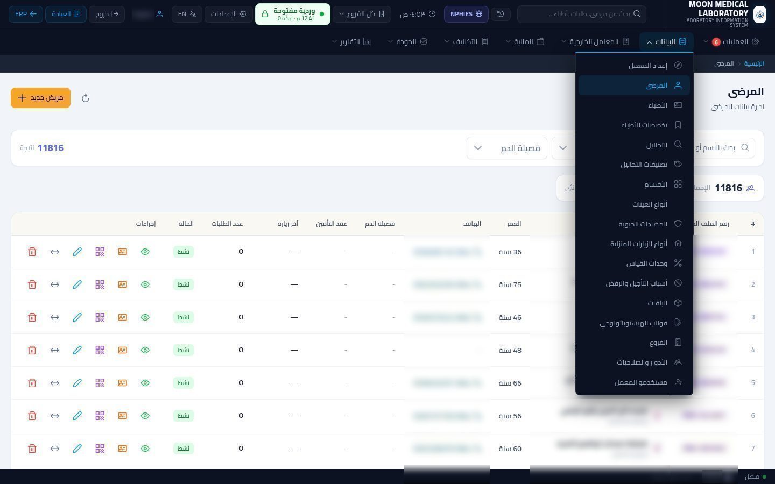Log out with the خروج button
The height and width of the screenshot is (484, 775).
click(107, 14)
